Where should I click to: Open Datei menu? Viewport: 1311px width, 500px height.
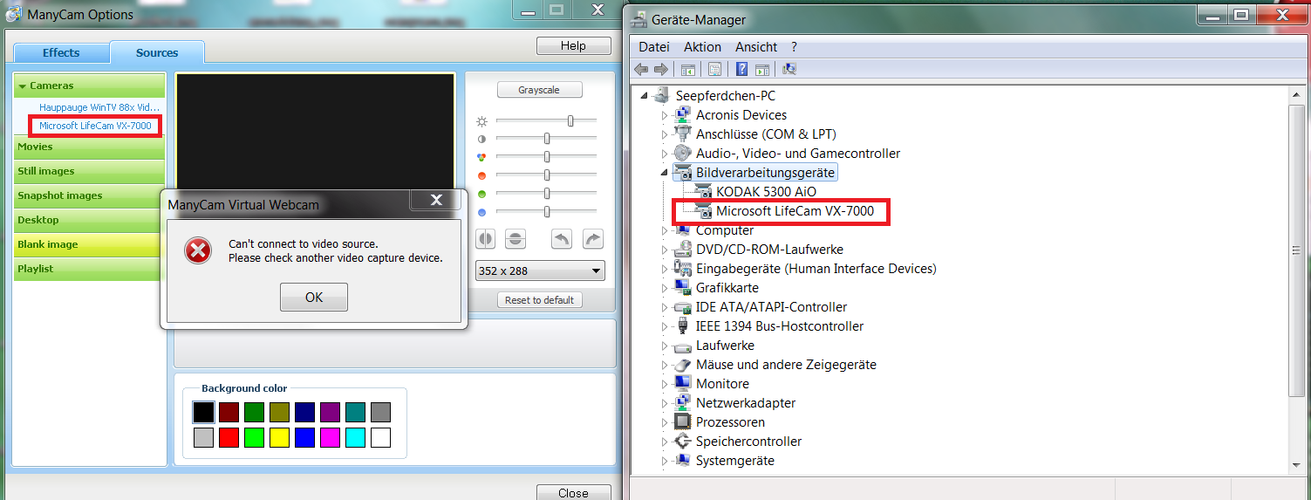pos(654,47)
